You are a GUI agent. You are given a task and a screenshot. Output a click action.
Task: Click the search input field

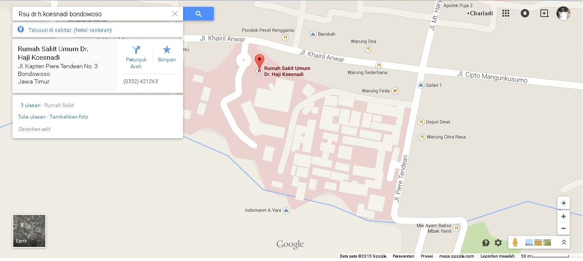92,14
